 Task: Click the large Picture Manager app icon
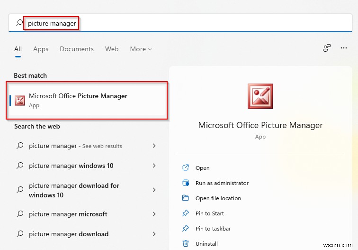(260, 96)
